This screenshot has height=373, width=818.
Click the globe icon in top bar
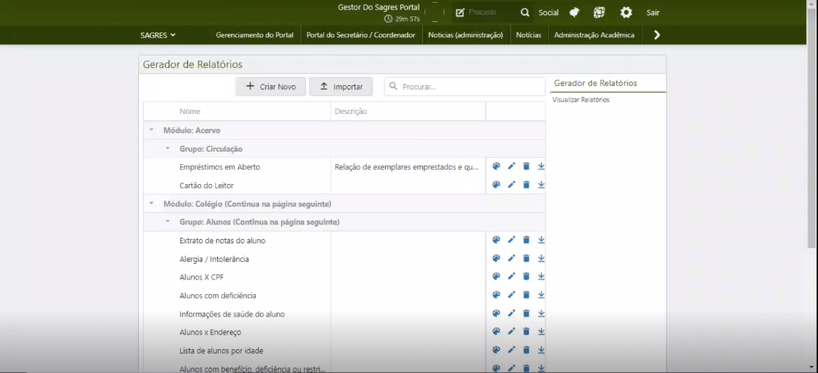click(599, 12)
